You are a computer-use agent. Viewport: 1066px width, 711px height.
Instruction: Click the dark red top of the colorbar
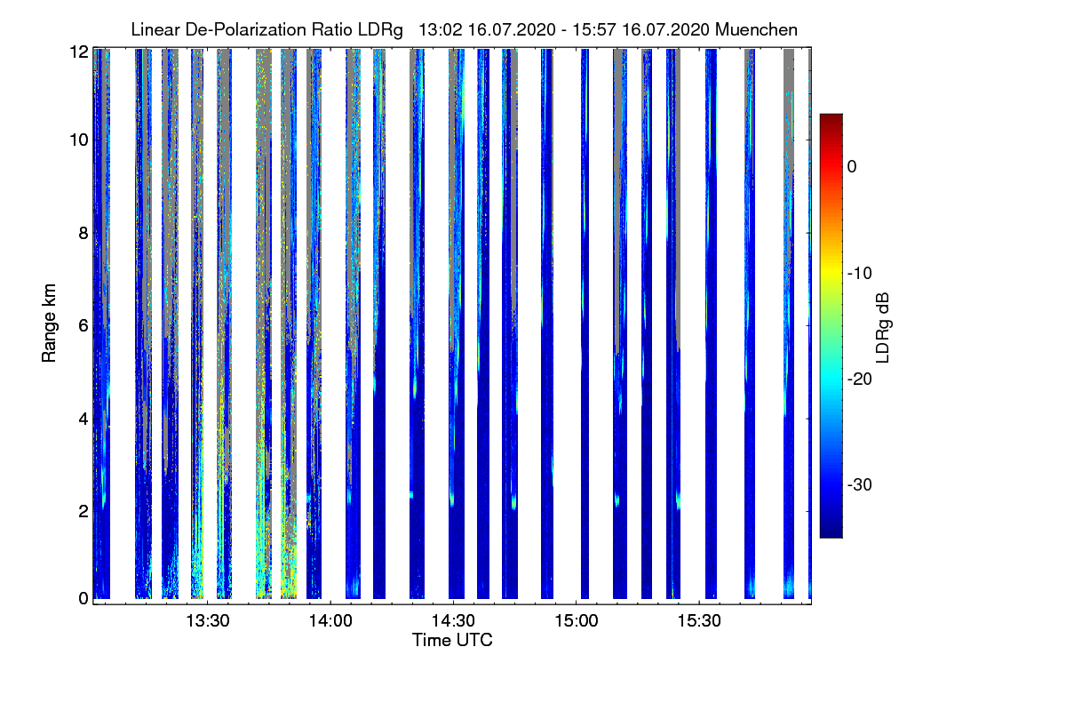click(831, 120)
